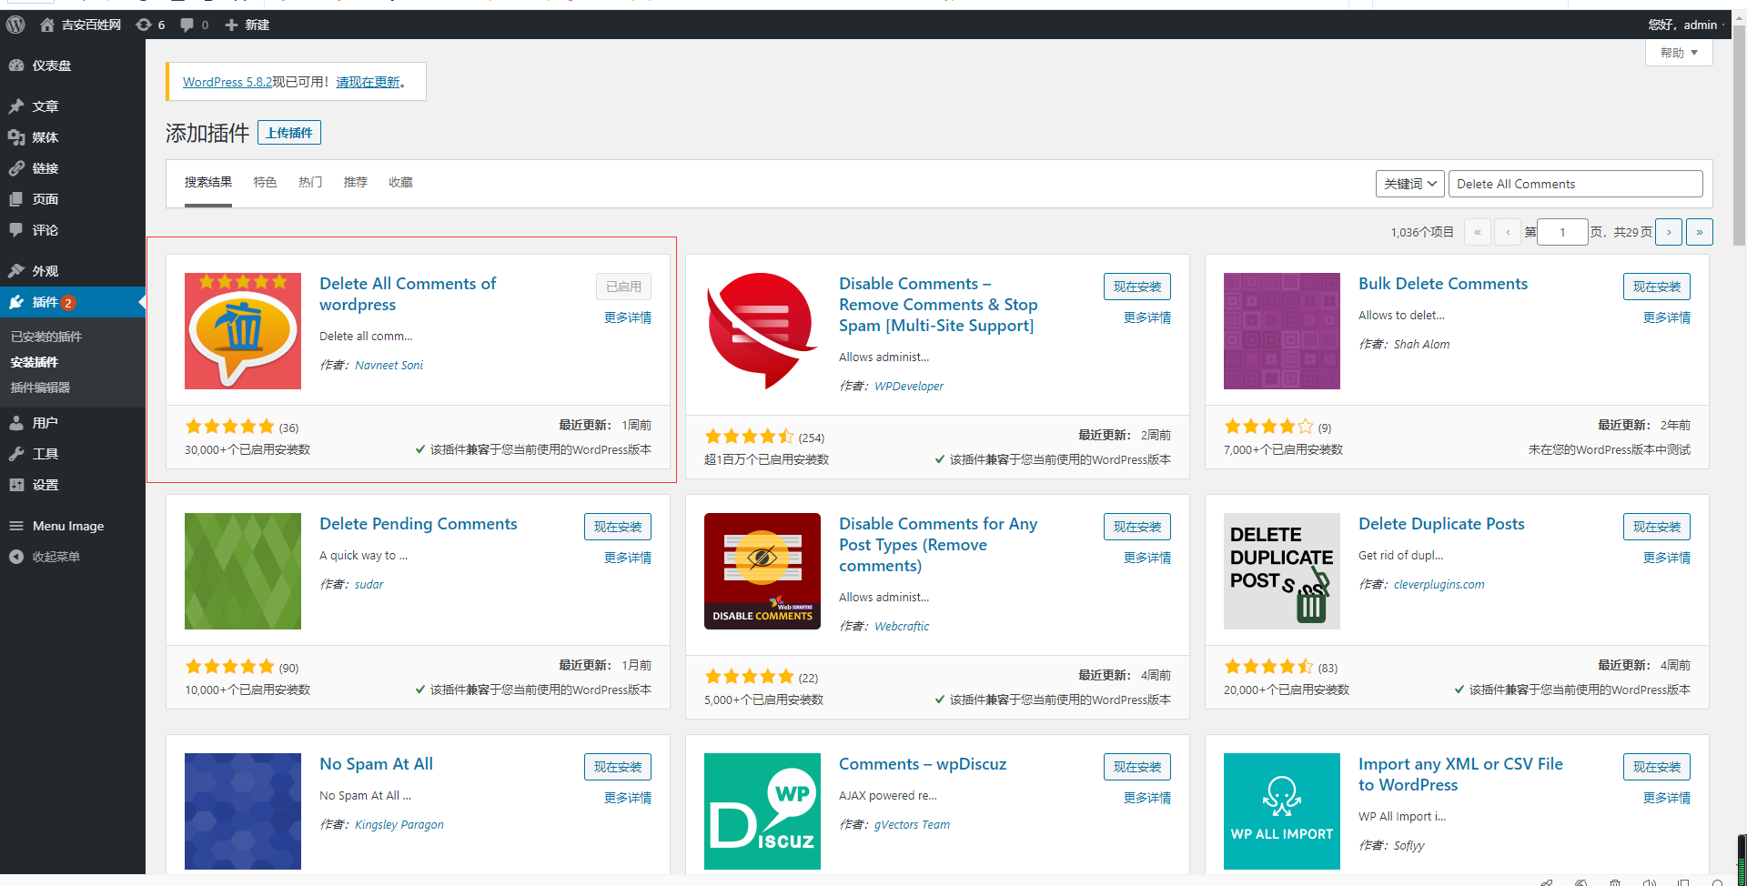Click the Menu Image hamburger icon
The height and width of the screenshot is (886, 1747).
point(16,526)
